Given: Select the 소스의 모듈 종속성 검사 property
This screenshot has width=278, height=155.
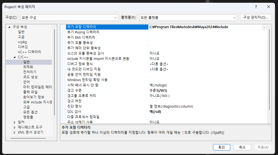Looking at the screenshot, I should coord(107,53).
